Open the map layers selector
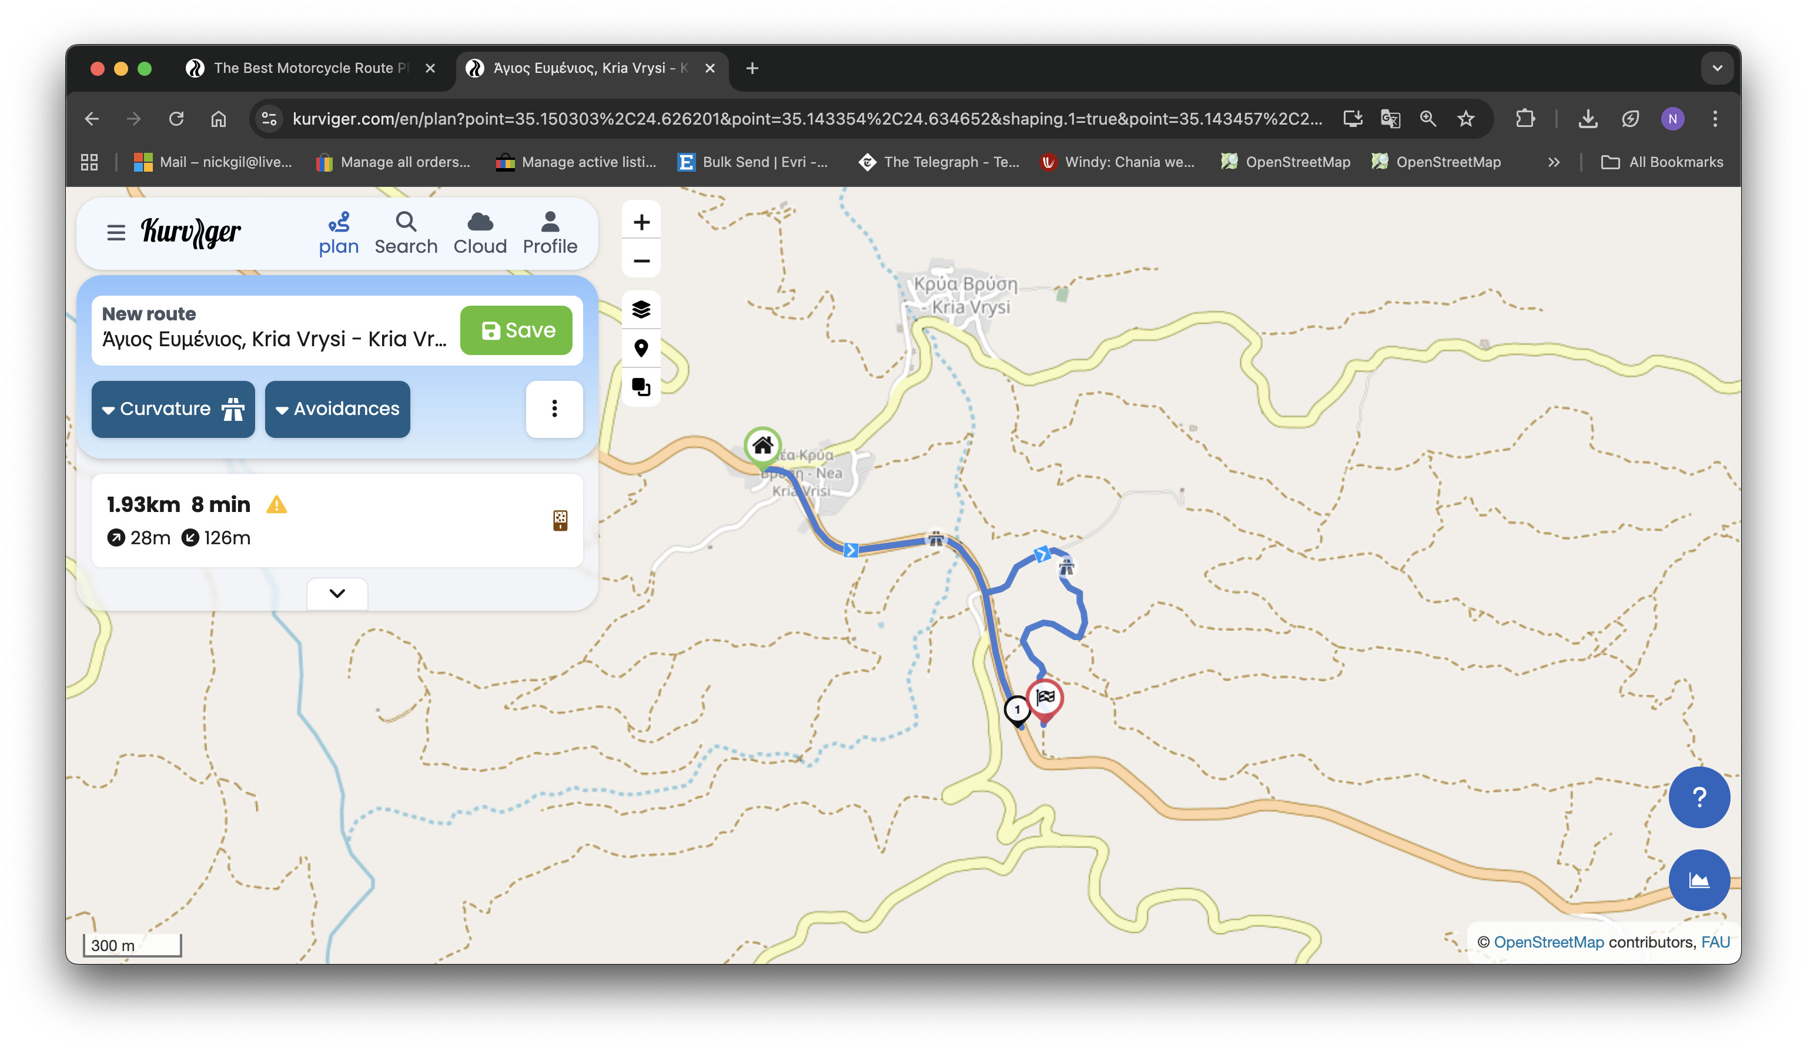 (640, 309)
